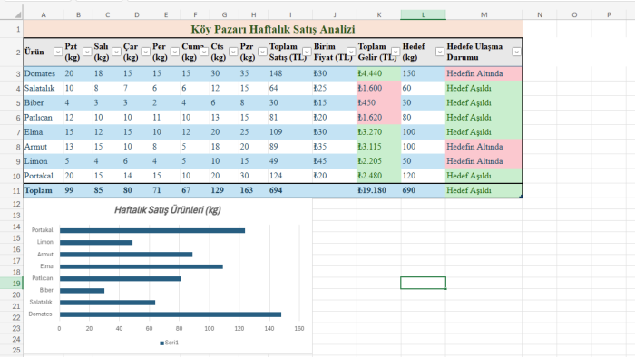The image size is (635, 357).
Task: Click the Portakal product cell
Action: [44, 176]
